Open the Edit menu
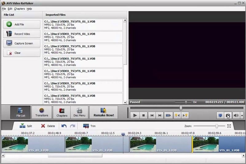Image resolution: width=246 pixels, height=164 pixels. [x=10, y=9]
